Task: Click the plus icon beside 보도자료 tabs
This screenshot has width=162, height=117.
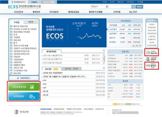Action: pos(104,68)
